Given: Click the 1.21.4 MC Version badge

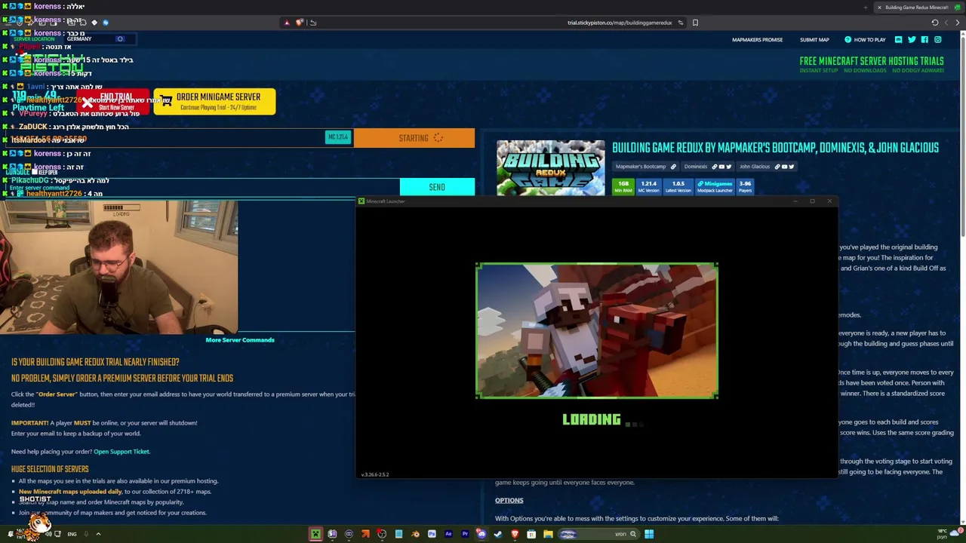Looking at the screenshot, I should [649, 187].
